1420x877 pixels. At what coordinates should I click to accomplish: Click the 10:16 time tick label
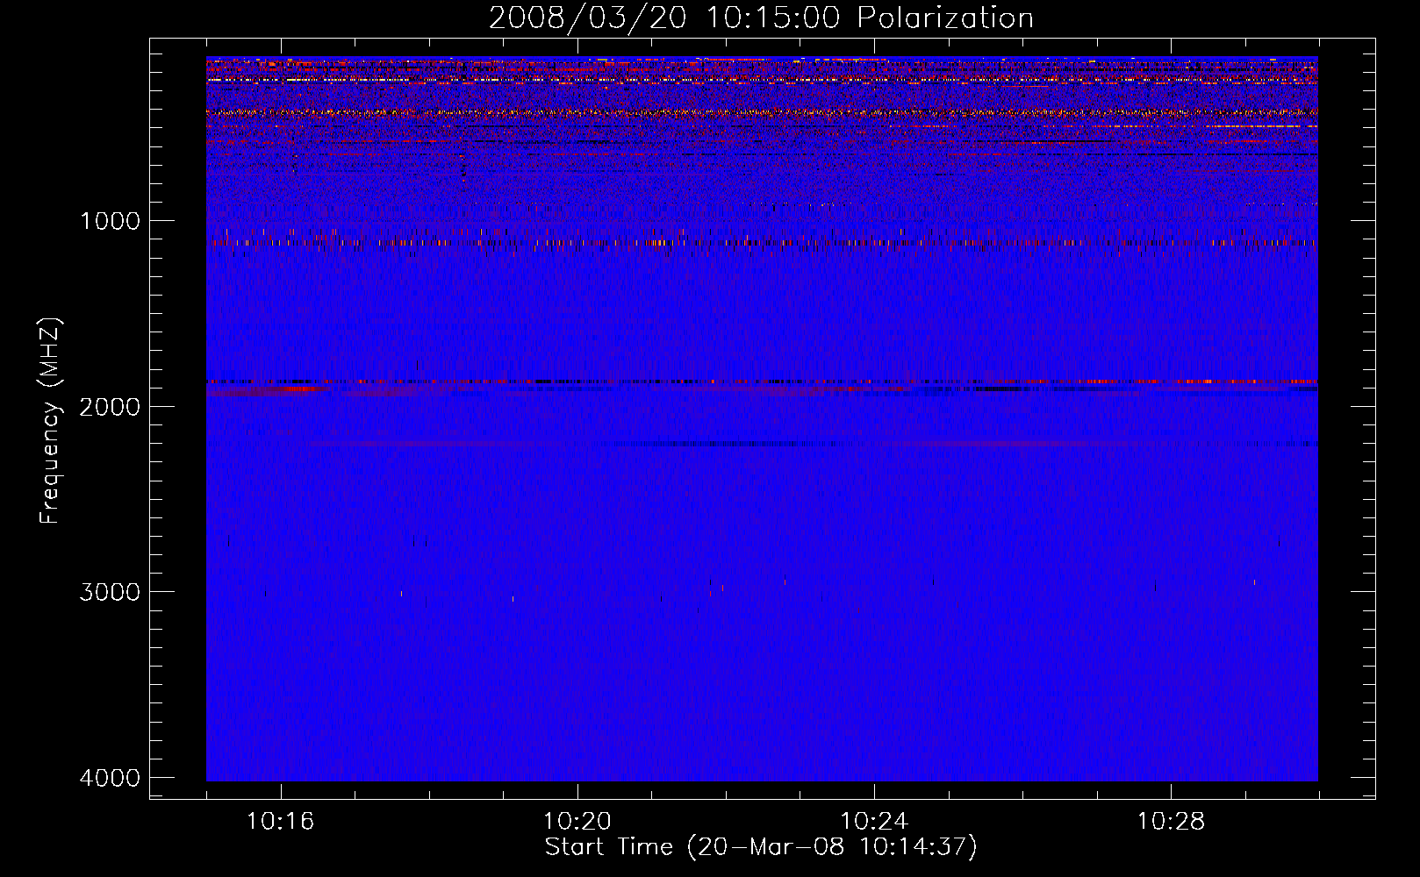[x=281, y=822]
